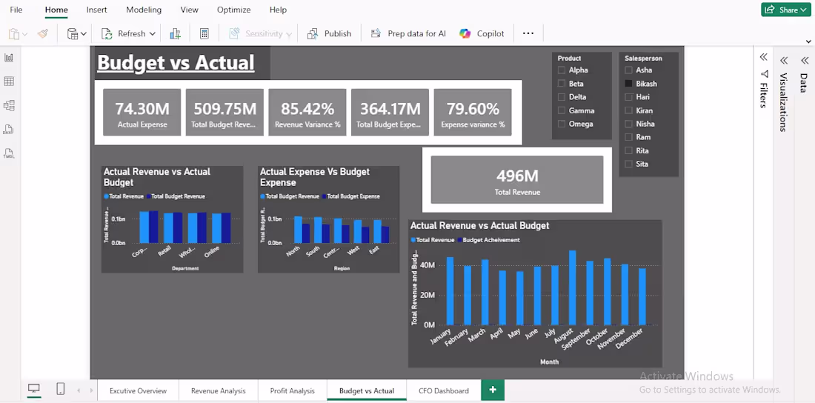
Task: Switch to Profit Analysis page tab
Action: coord(292,390)
